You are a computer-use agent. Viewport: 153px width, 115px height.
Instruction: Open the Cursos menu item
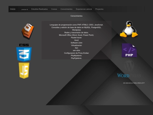(54, 9)
